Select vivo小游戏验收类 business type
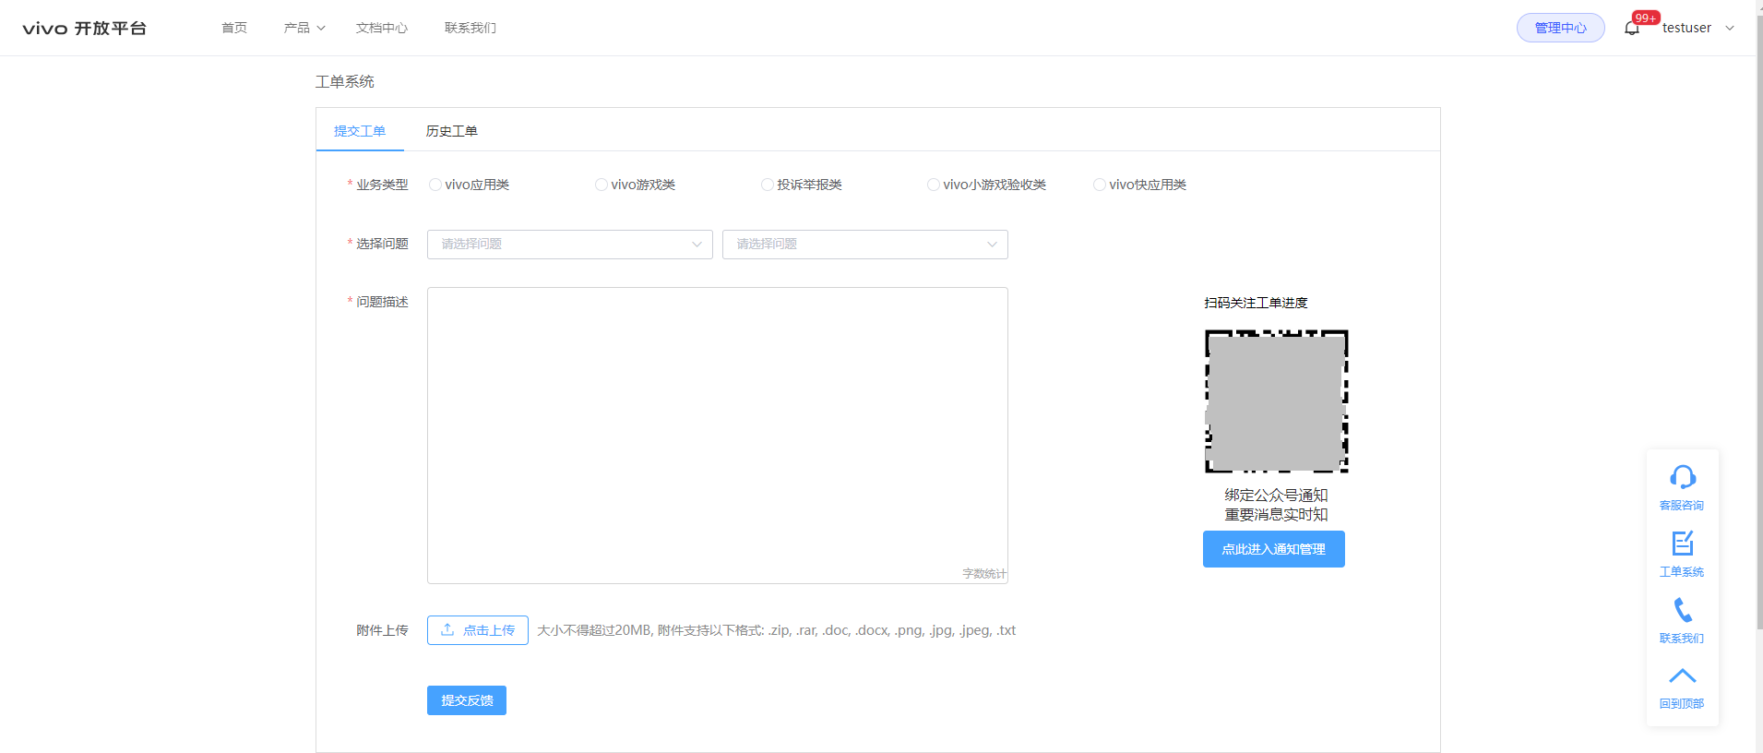Viewport: 1763px width, 753px height. pos(934,185)
